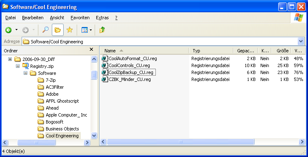
Task: Click folder pane right scroll arrow
Action: [x=87, y=142]
